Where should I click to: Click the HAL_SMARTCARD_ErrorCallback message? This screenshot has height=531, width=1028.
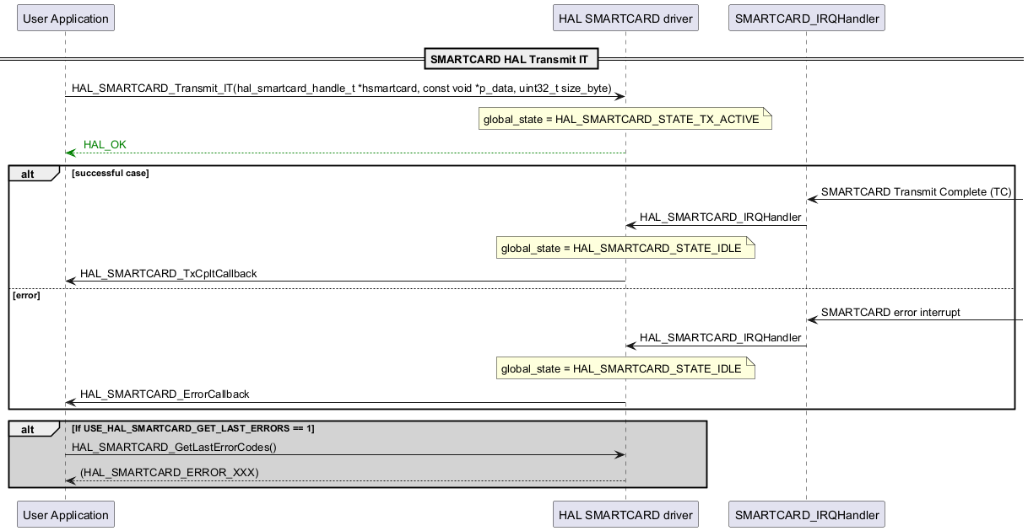pos(165,394)
